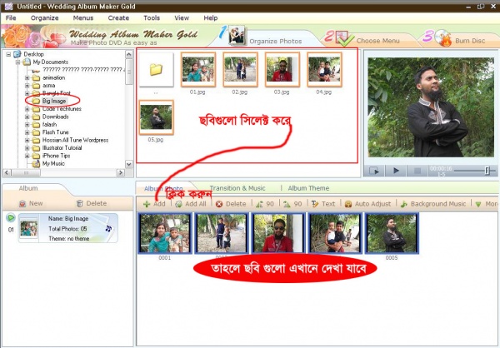The image size is (500, 348).
Task: Expand the Downloads folder
Action: pos(27,117)
